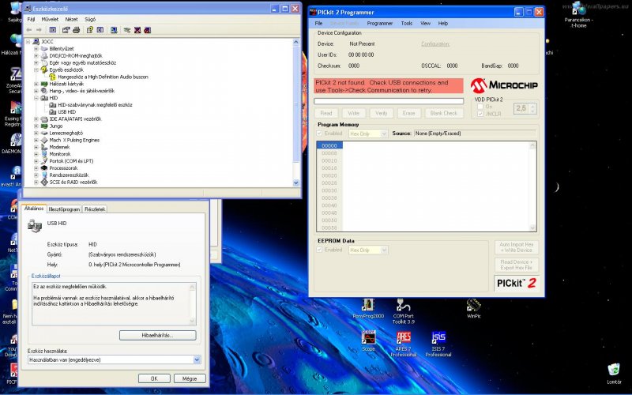Click the Modemek device category icon

click(x=44, y=147)
